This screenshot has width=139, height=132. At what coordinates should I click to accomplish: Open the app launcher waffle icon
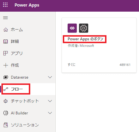click(x=5, y=5)
